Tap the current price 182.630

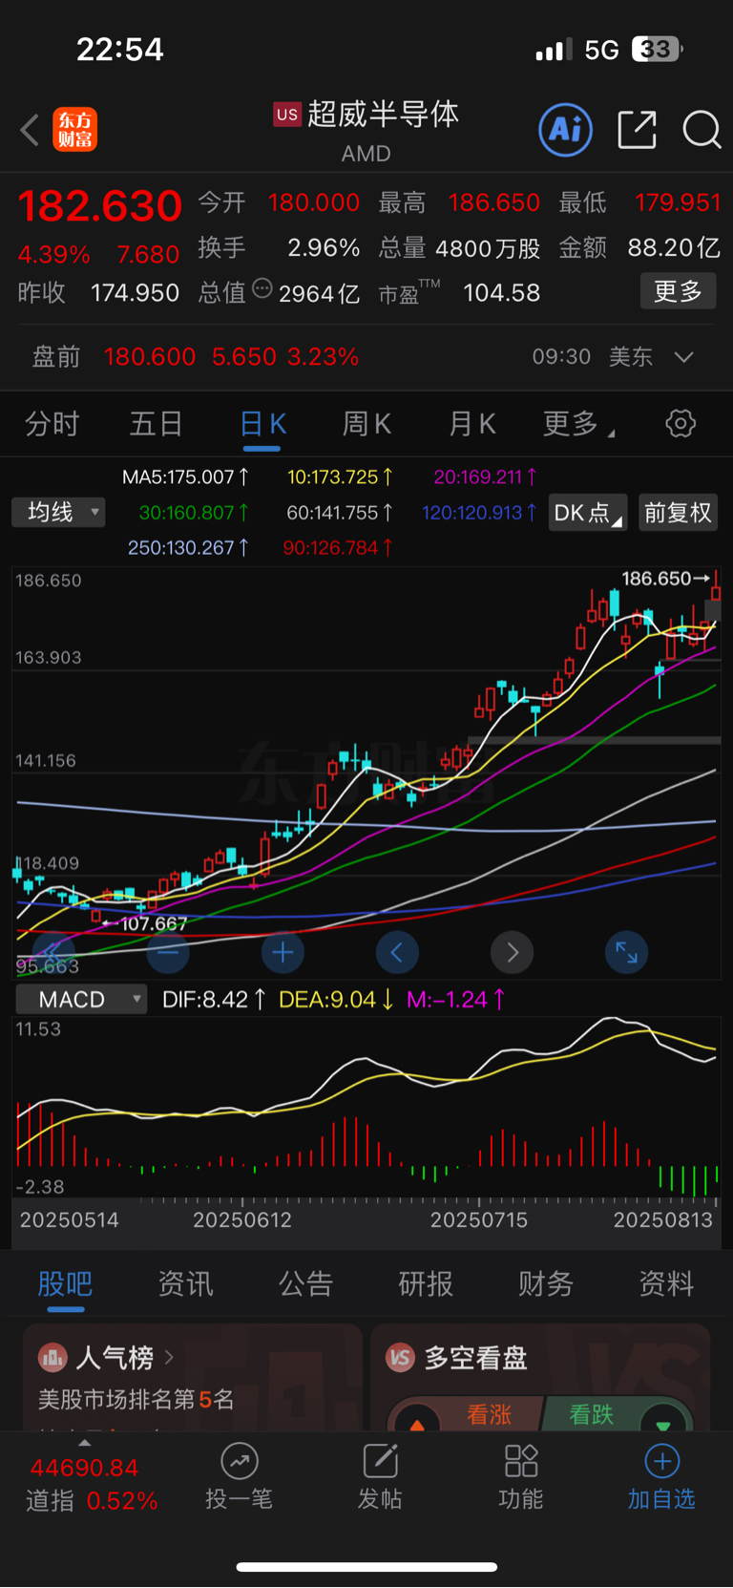pyautogui.click(x=100, y=206)
